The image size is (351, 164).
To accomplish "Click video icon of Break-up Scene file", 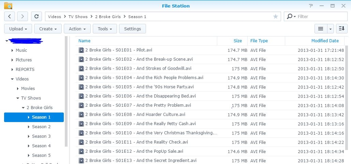I will [x=81, y=59].
